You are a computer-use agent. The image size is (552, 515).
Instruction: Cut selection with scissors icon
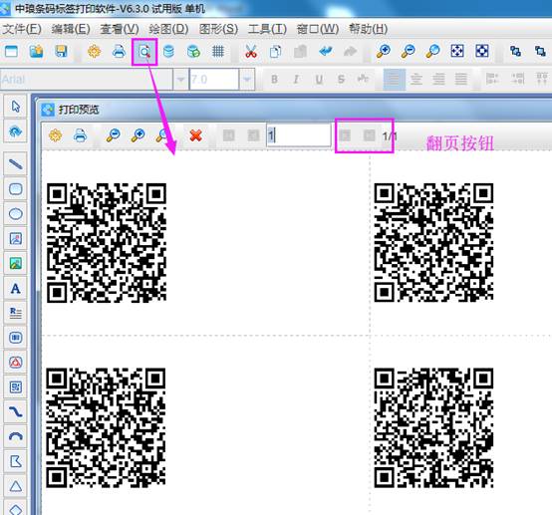pos(251,52)
